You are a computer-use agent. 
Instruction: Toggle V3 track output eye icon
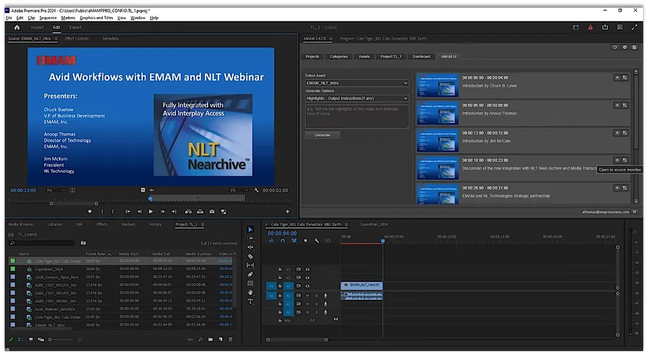click(307, 269)
